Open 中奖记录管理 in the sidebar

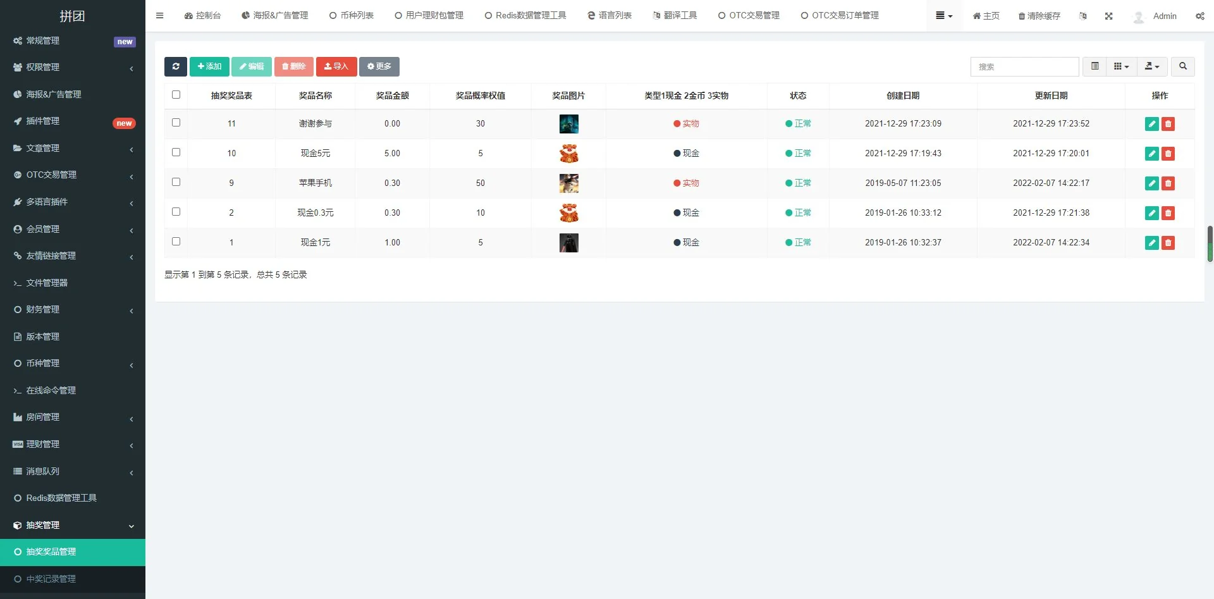51,579
